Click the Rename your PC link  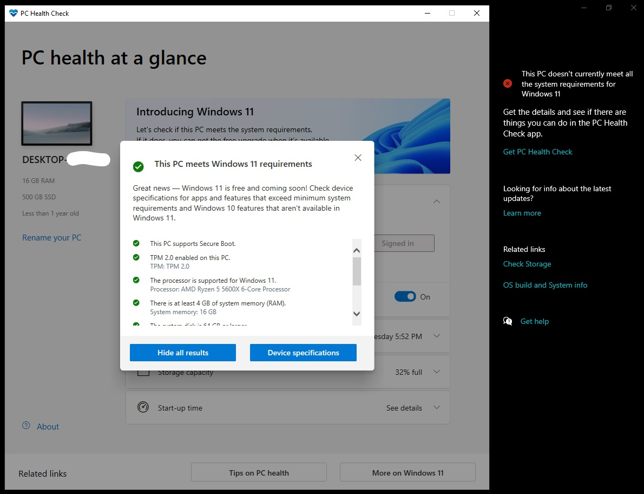[52, 238]
